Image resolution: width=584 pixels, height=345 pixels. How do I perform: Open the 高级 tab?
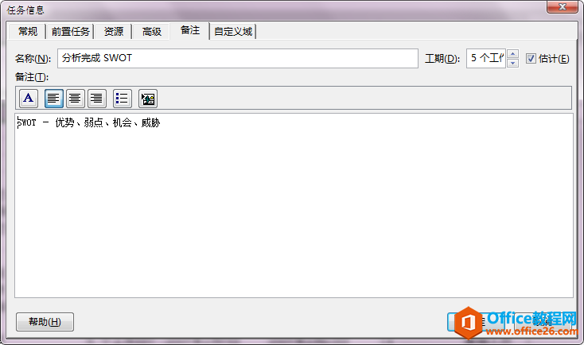coord(152,32)
